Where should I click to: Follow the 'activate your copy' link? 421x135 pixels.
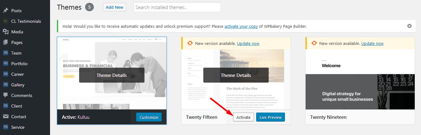coord(241,27)
